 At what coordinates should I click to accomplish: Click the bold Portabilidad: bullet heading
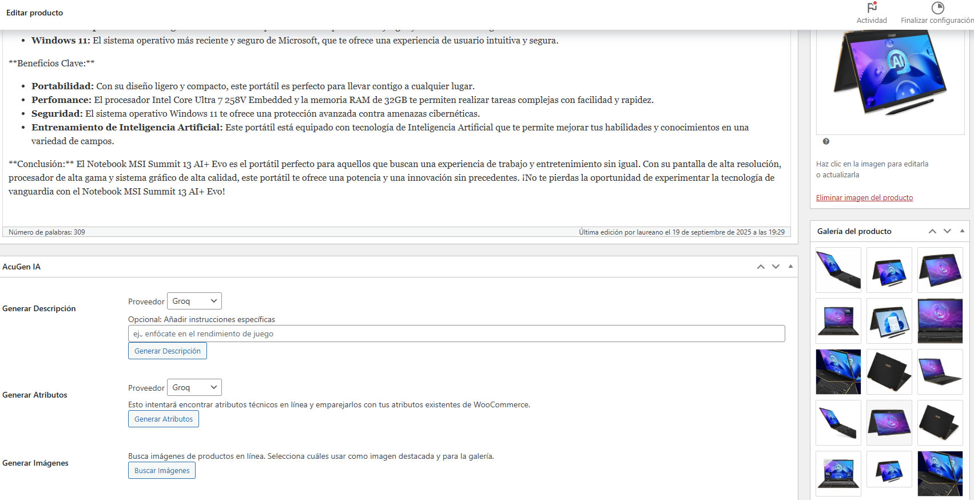coord(62,86)
